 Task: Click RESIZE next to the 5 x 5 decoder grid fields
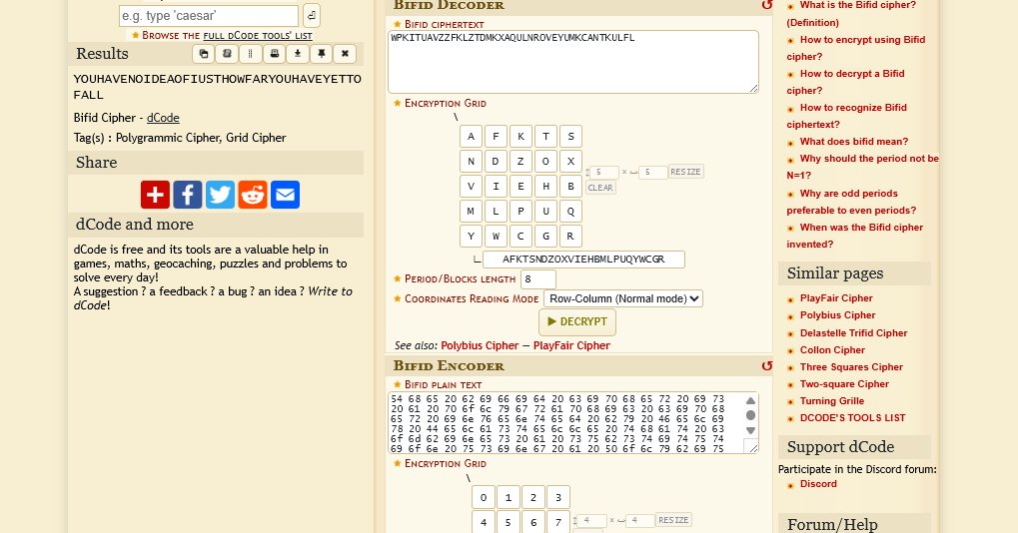click(x=685, y=172)
